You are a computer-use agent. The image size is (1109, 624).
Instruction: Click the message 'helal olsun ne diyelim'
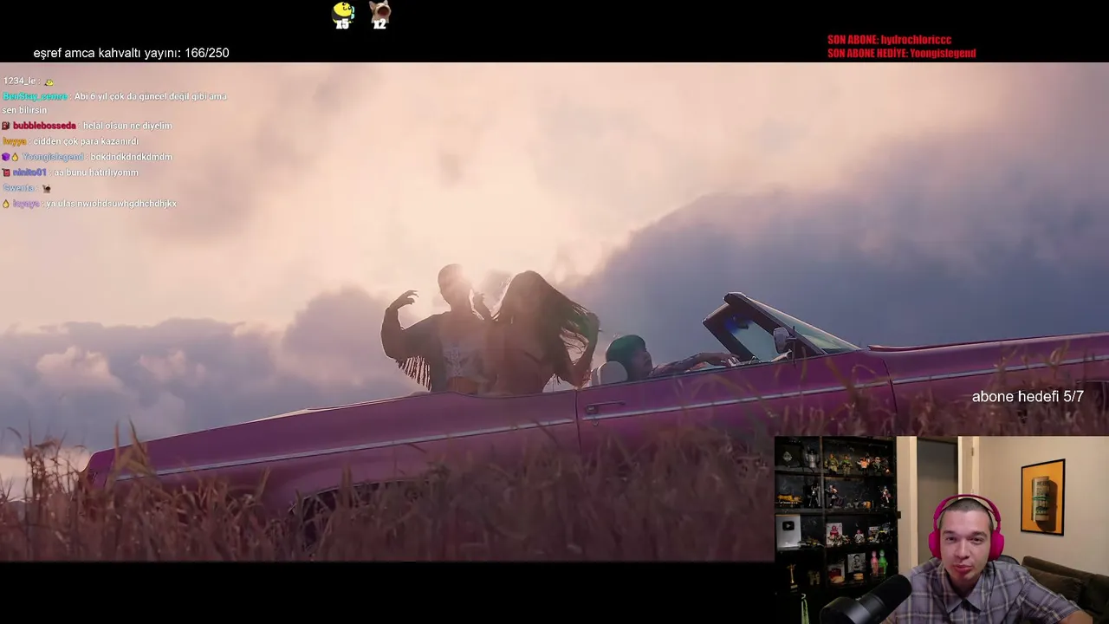[127, 126]
